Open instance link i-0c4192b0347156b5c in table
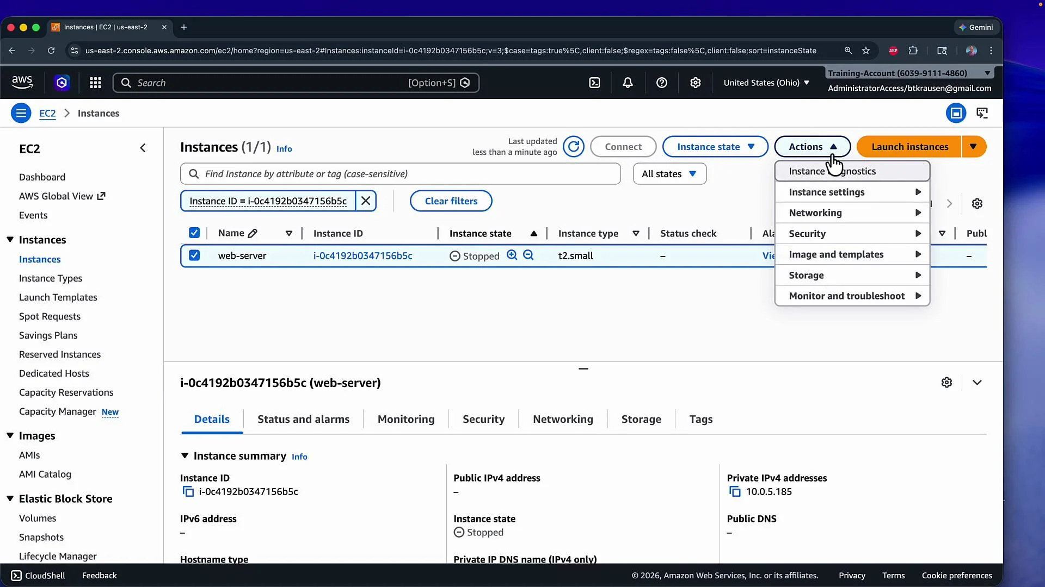 [362, 255]
